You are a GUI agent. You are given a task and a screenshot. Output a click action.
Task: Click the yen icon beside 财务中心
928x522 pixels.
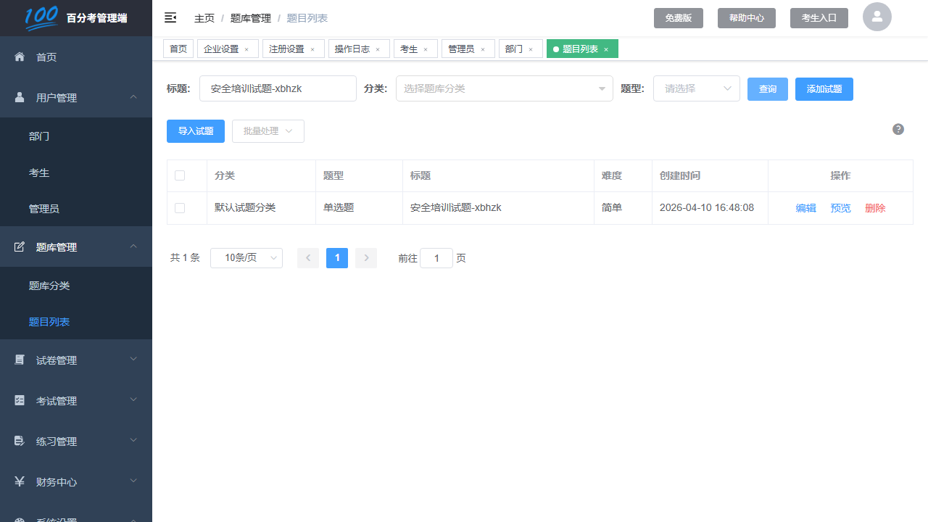coord(20,481)
